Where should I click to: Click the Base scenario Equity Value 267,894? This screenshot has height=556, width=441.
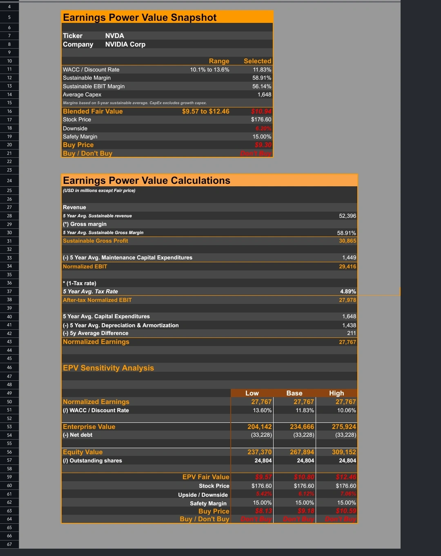(302, 452)
